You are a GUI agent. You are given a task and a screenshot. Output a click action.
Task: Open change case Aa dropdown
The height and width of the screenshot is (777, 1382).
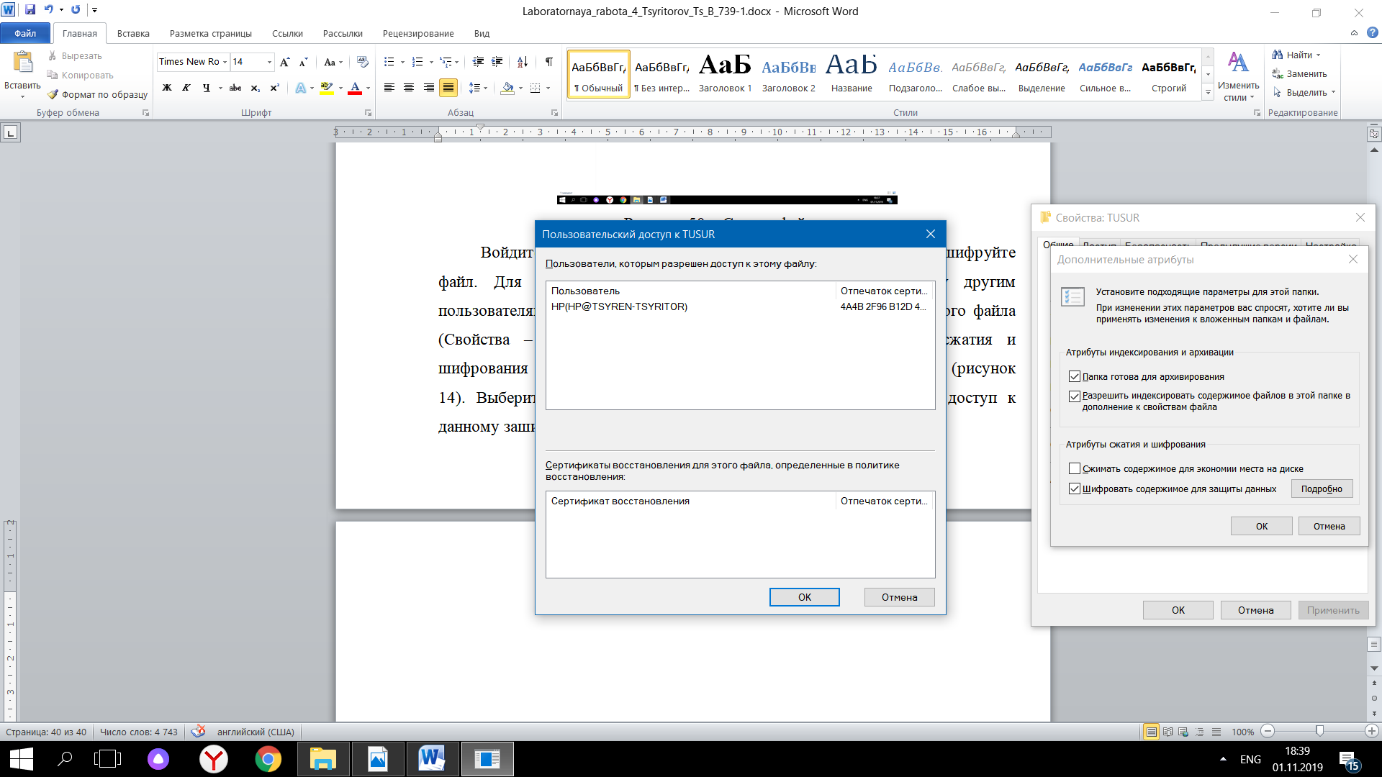pos(333,62)
